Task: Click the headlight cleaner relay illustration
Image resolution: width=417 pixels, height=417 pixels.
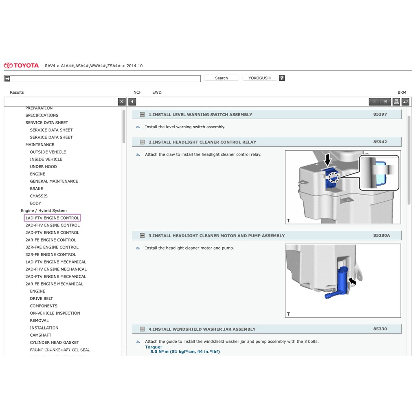Action: click(x=343, y=187)
